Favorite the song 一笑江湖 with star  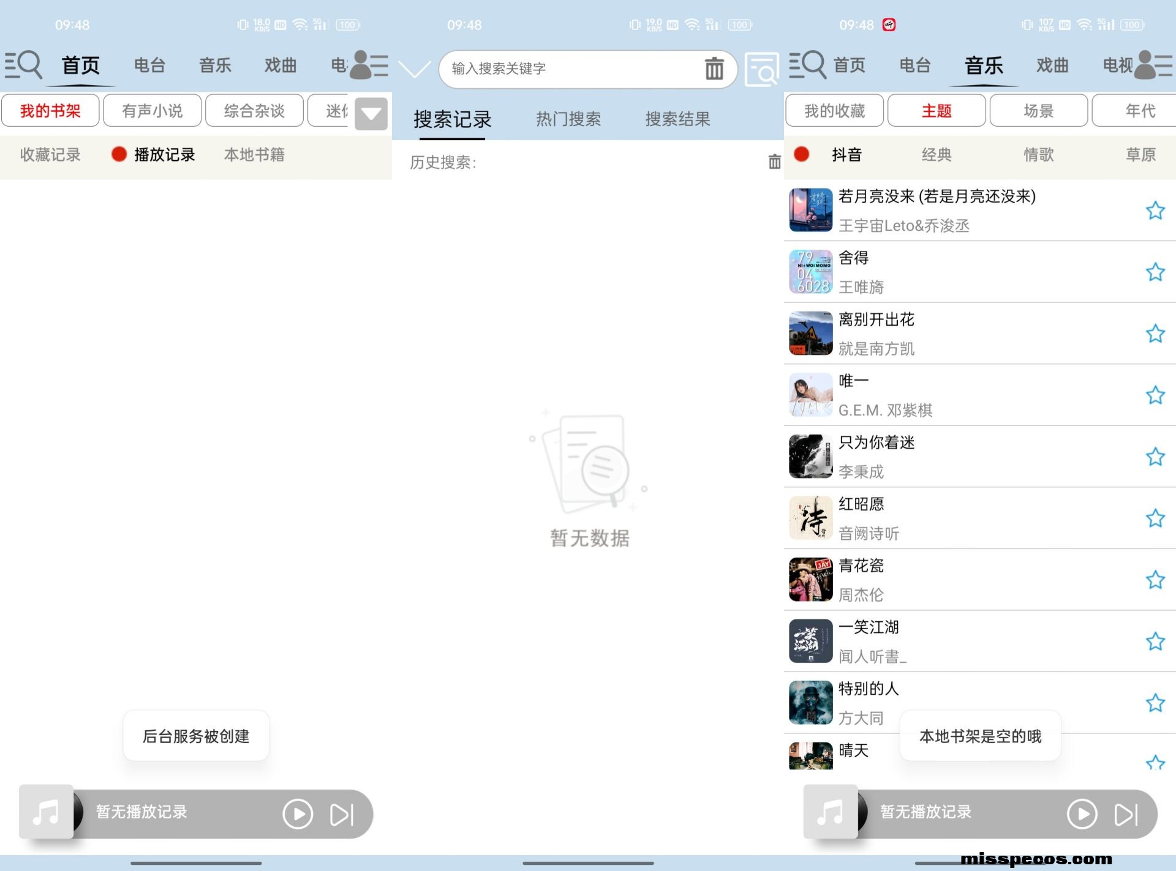pyautogui.click(x=1155, y=641)
